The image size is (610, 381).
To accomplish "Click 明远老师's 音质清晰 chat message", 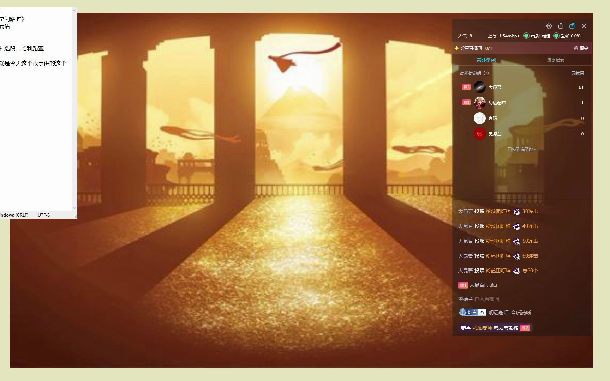I will coord(510,313).
